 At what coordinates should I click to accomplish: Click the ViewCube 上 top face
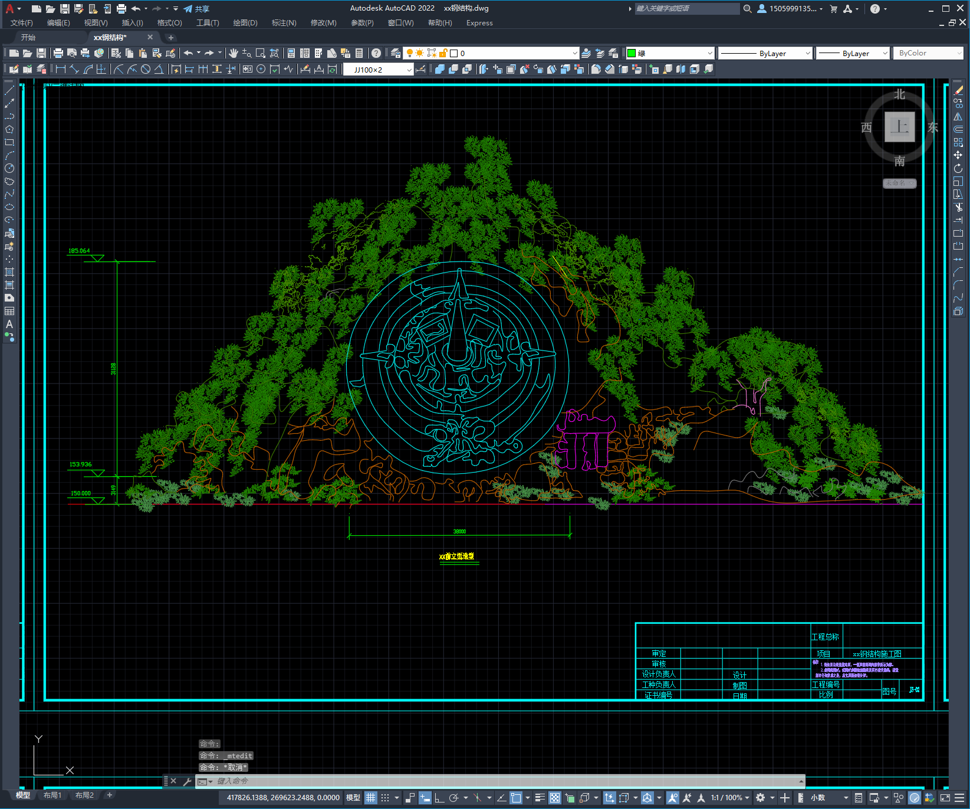[899, 127]
